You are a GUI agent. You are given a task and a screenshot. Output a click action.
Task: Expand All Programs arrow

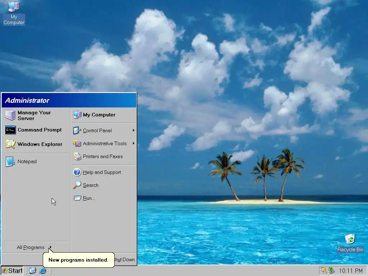point(50,247)
